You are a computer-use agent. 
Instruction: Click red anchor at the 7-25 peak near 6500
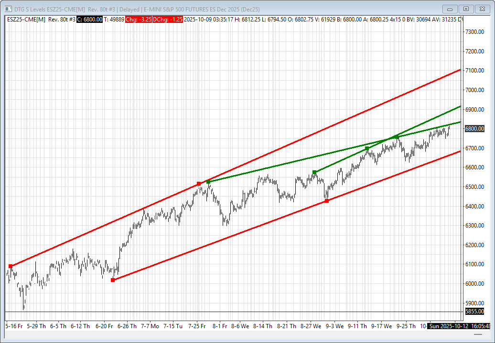pos(199,184)
